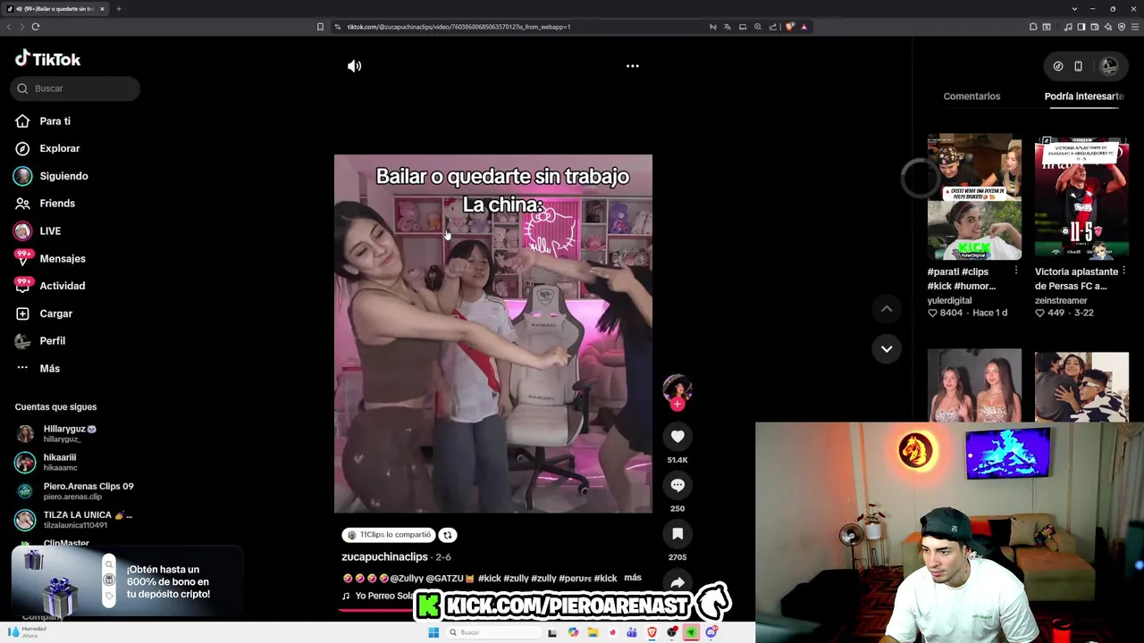Click the zoom magnifier in address bar
The height and width of the screenshot is (643, 1144).
pos(758,27)
